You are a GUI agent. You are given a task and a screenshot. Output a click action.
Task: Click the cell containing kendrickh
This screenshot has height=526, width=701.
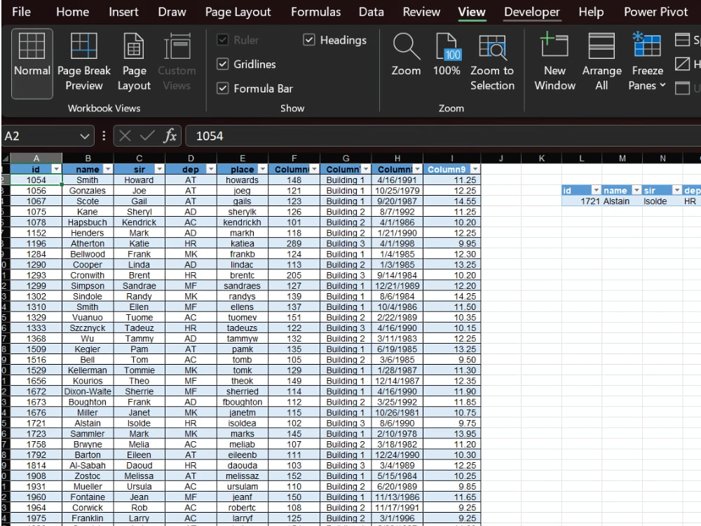pos(243,222)
